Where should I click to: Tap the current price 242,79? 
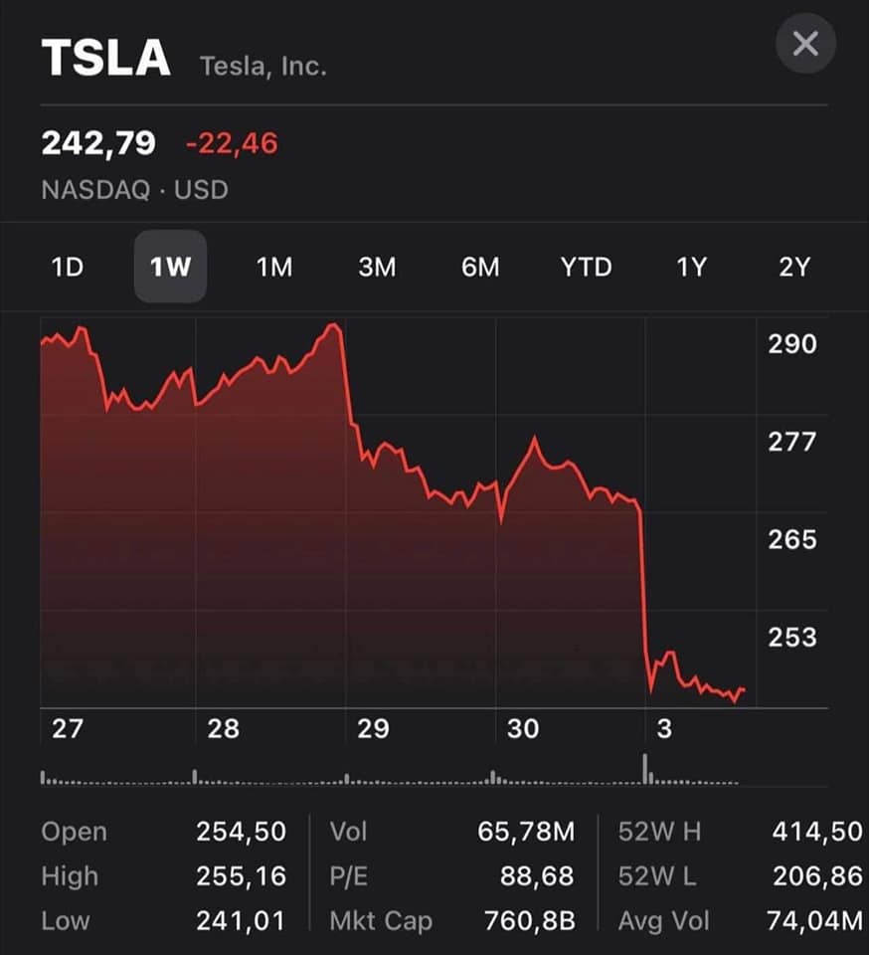(x=98, y=143)
